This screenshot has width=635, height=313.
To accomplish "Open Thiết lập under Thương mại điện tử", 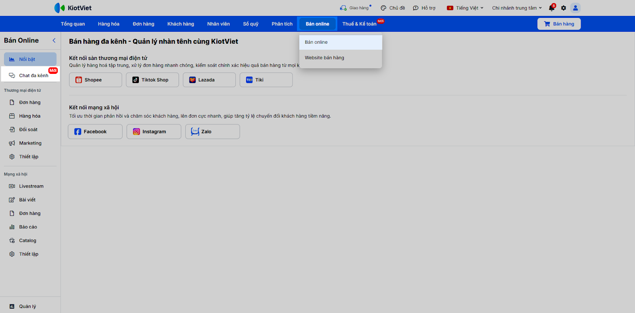I will point(30,156).
